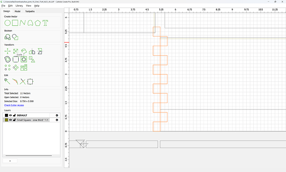
Task: Open the Library menu
Action: [x=19, y=6]
